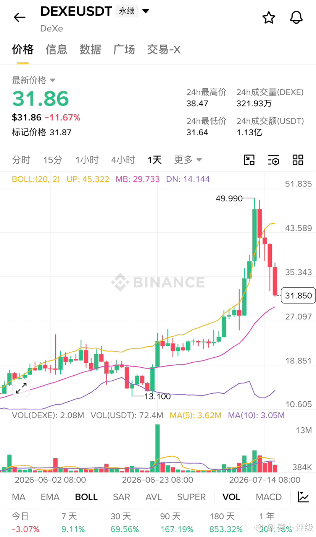Tap the 24h成交量 321.93万 value
The height and width of the screenshot is (537, 316).
pyautogui.click(x=254, y=103)
